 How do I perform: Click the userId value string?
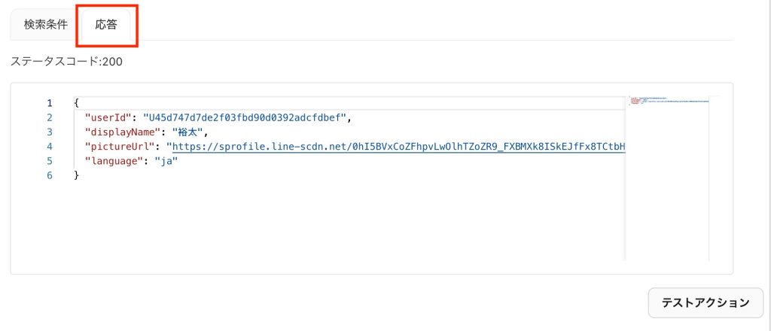[x=245, y=117]
